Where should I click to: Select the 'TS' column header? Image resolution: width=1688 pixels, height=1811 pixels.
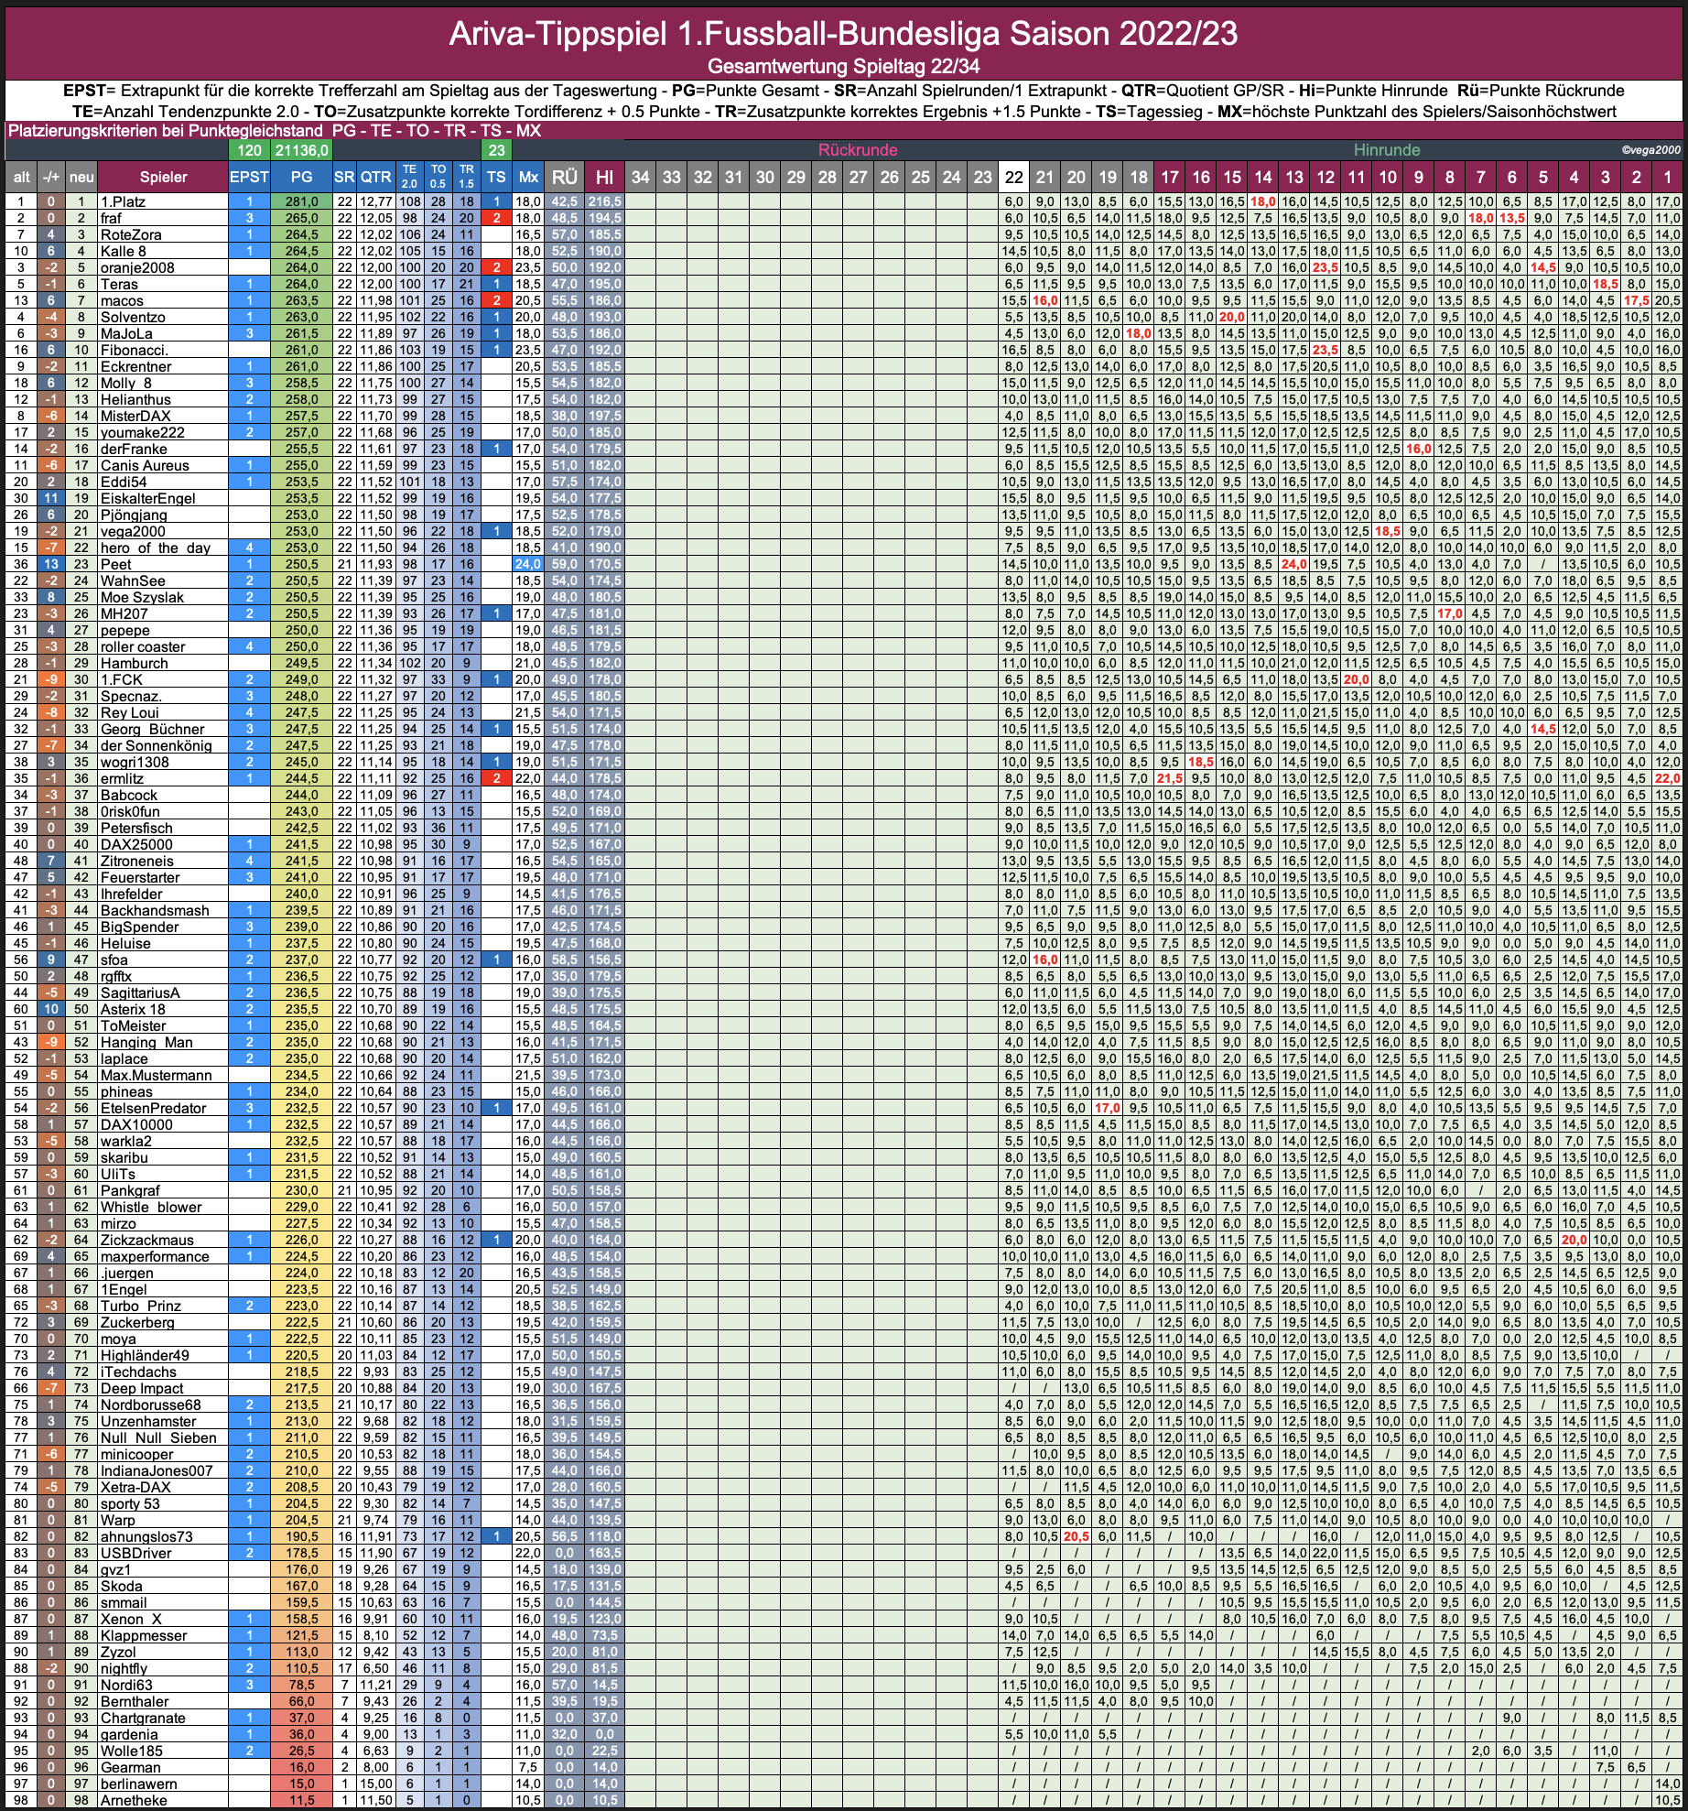tap(496, 178)
